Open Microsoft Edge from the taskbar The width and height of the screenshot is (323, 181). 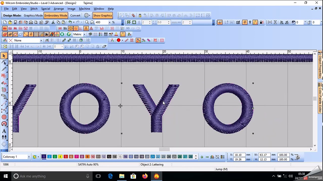click(x=110, y=176)
